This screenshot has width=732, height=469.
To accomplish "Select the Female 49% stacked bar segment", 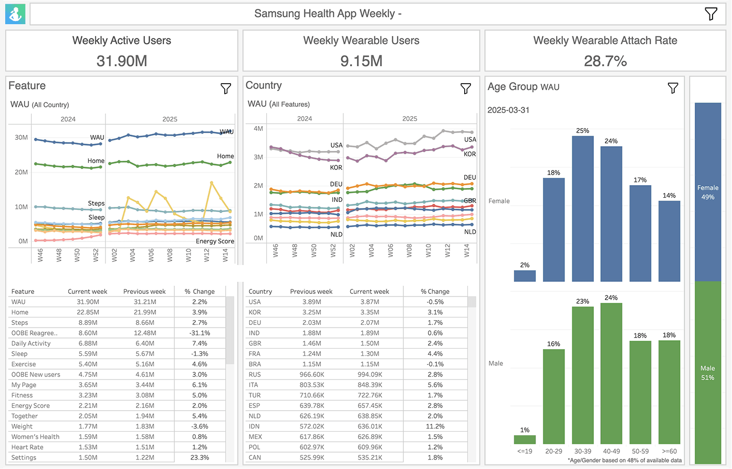I will [708, 192].
